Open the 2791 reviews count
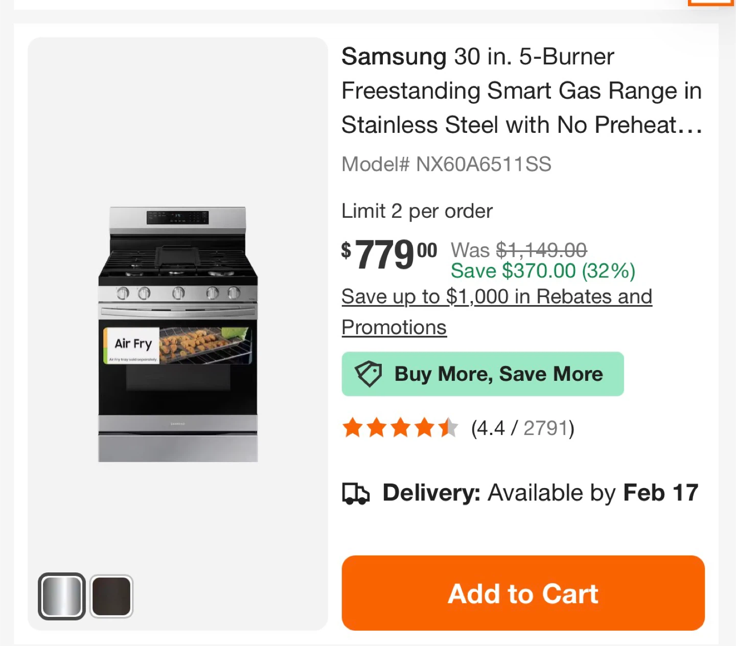Viewport: 736px width, 646px height. [546, 428]
